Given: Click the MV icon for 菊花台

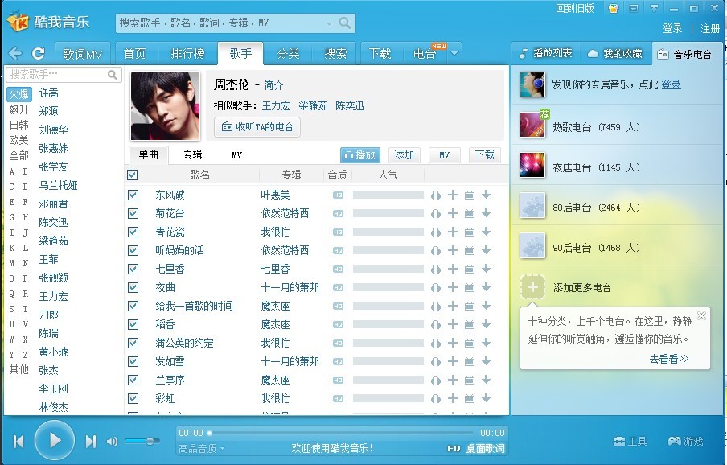Looking at the screenshot, I should 470,213.
